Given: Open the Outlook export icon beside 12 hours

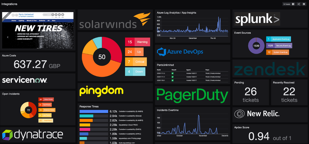Looking at the screenshot, I should pyautogui.click(x=294, y=4).
